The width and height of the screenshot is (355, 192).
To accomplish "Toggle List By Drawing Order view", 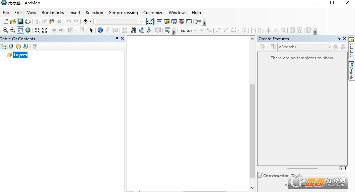I will [x=4, y=47].
